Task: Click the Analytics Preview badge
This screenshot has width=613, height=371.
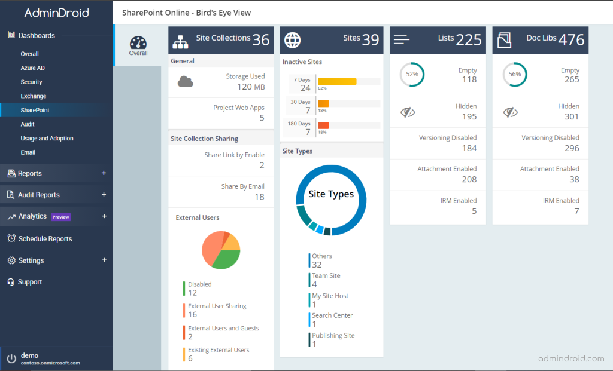Action: click(x=61, y=217)
